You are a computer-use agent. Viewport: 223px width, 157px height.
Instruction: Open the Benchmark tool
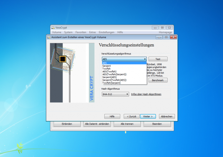[158, 80]
